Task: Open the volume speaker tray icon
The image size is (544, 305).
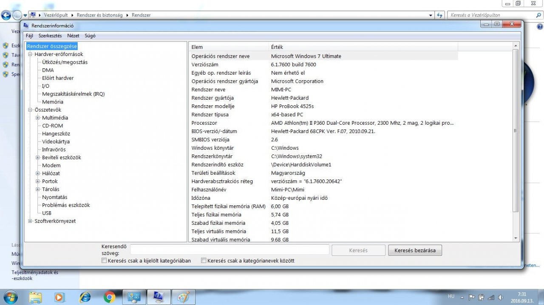Action: (x=501, y=297)
